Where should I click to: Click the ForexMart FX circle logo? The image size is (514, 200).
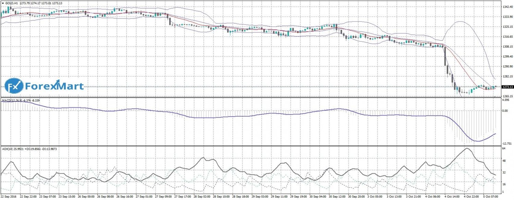pyautogui.click(x=14, y=86)
